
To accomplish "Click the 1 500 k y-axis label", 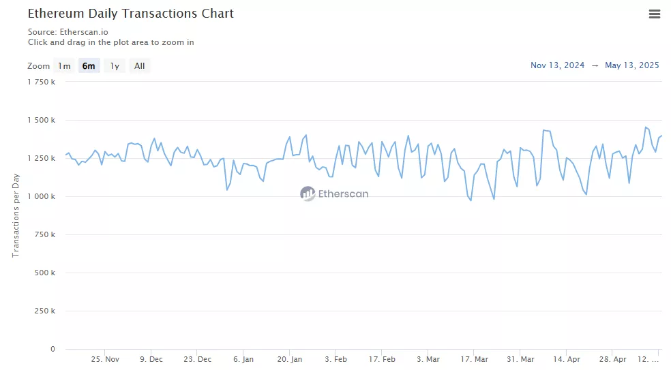I will click(x=41, y=121).
